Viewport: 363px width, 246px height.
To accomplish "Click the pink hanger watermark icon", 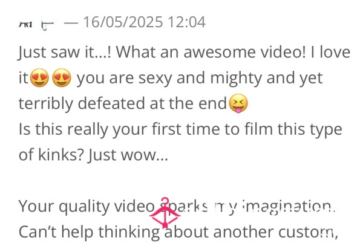I will [165, 213].
